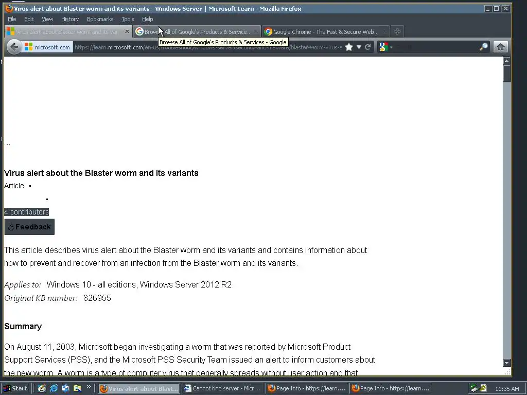
Task: Close the Google Chrome tab
Action: 384,31
